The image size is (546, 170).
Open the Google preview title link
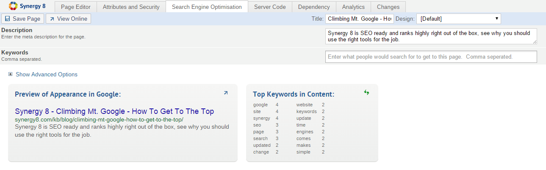[114, 111]
